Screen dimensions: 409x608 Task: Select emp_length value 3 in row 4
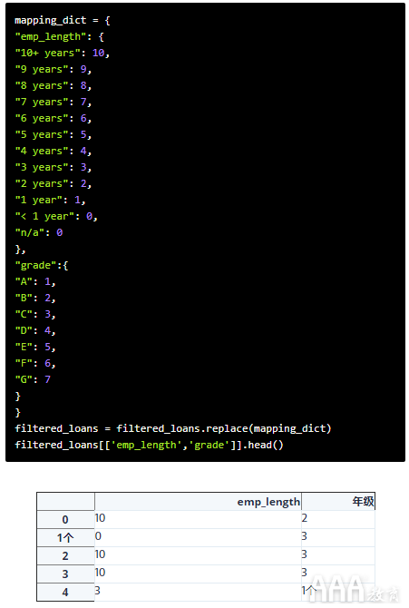point(98,591)
